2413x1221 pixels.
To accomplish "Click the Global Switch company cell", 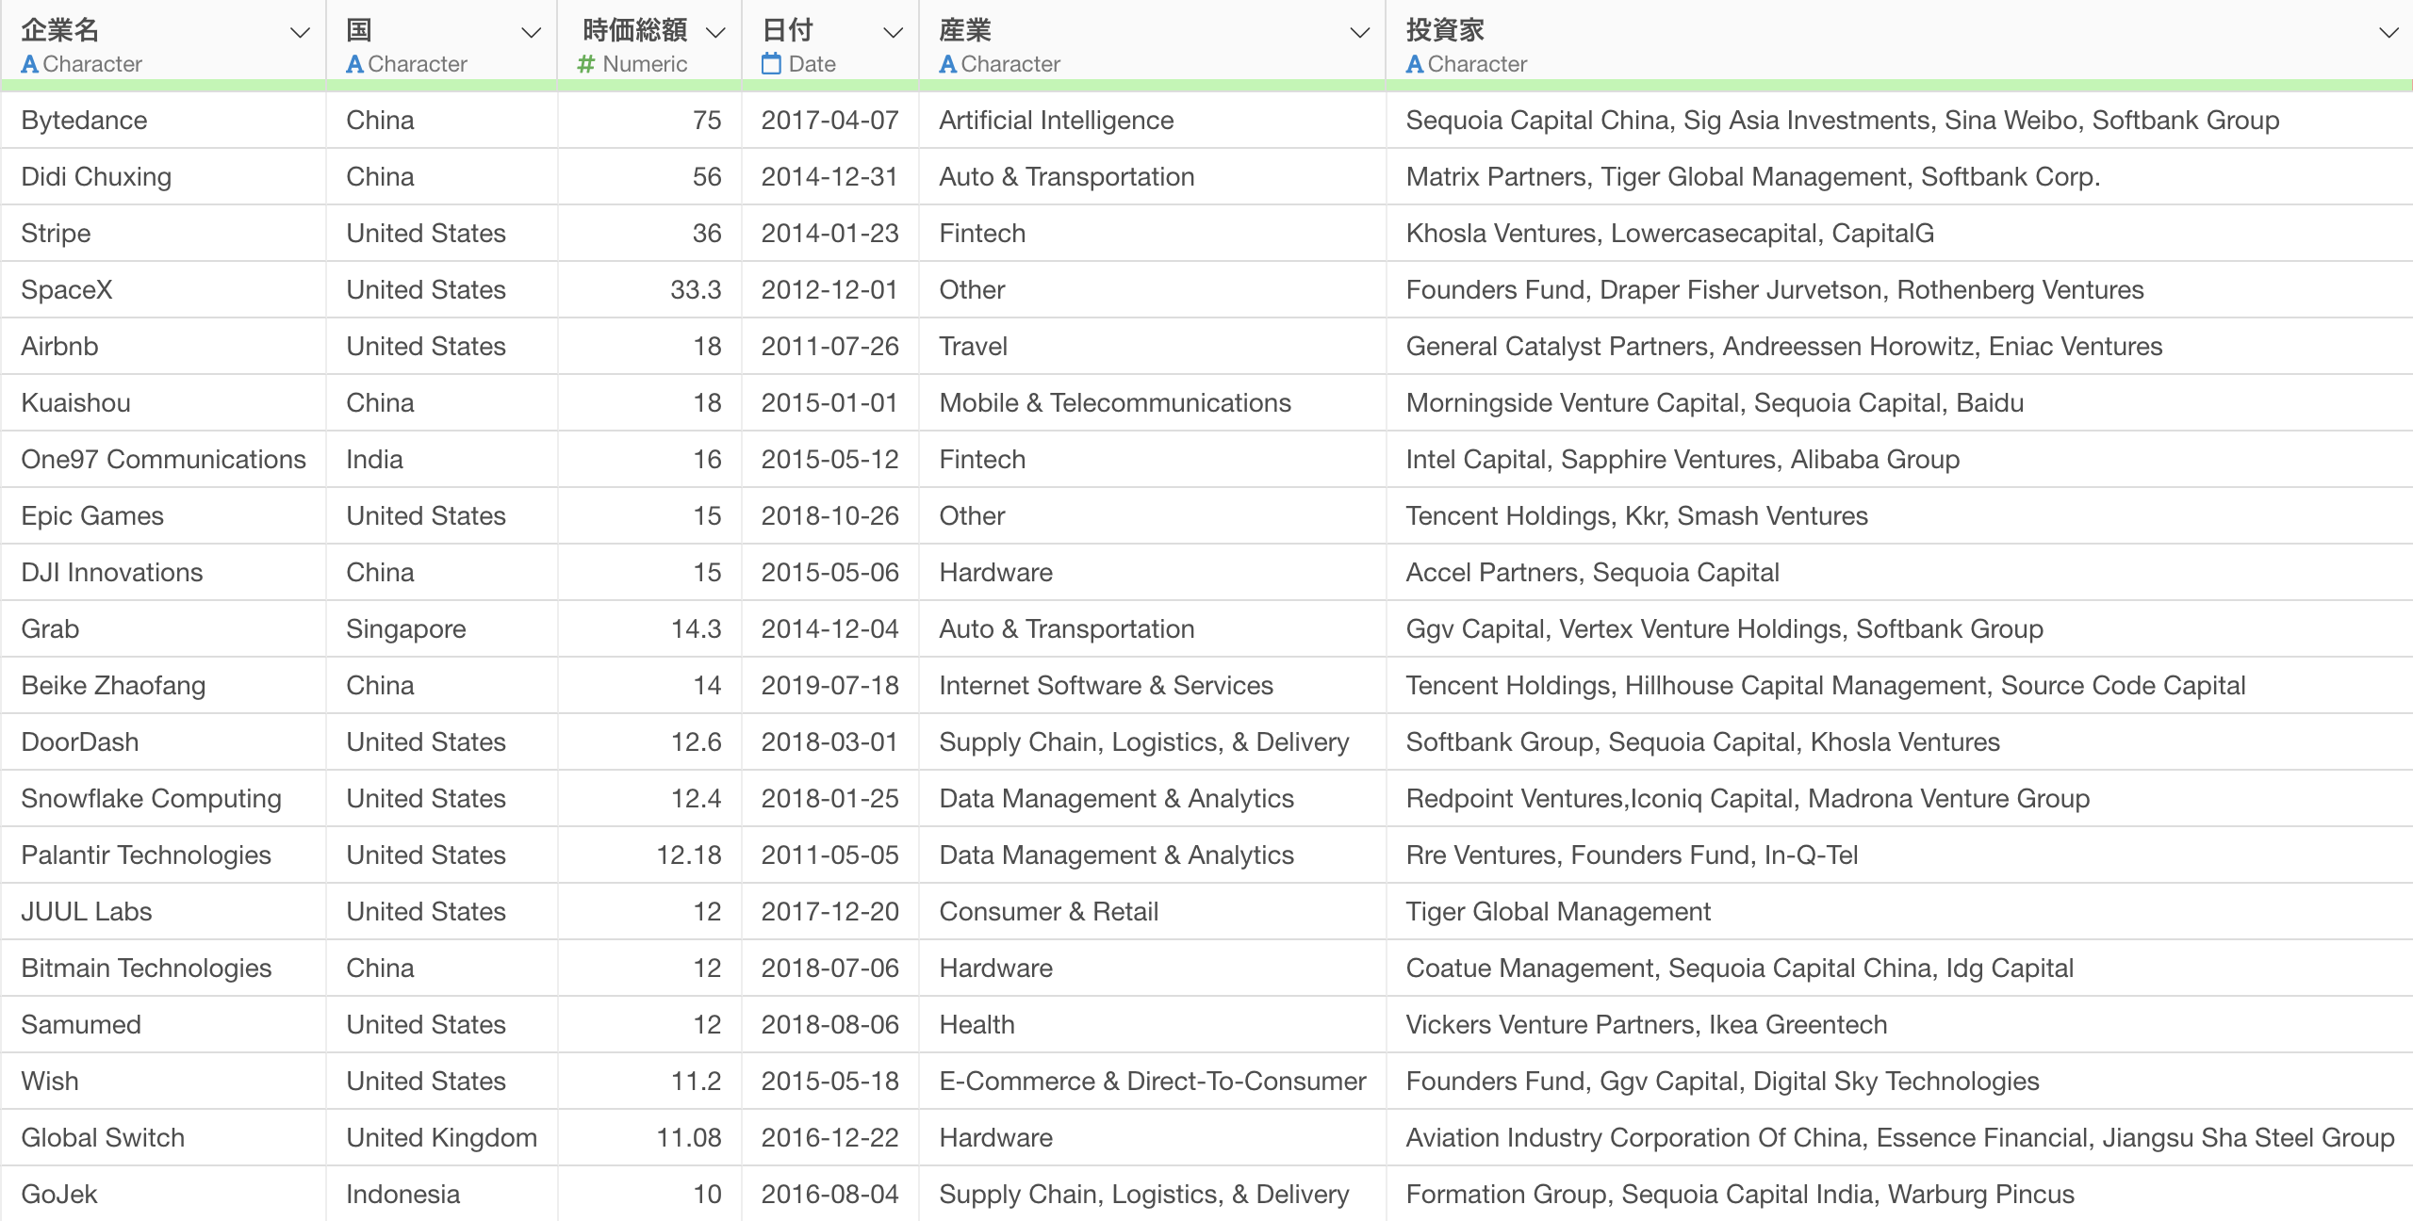I will pyautogui.click(x=163, y=1138).
